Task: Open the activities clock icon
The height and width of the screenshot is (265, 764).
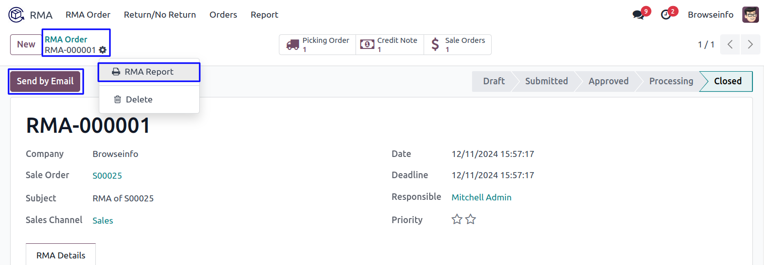Action: (666, 15)
